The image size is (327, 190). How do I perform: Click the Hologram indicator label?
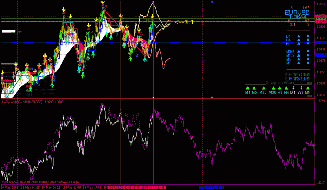(x=33, y=102)
